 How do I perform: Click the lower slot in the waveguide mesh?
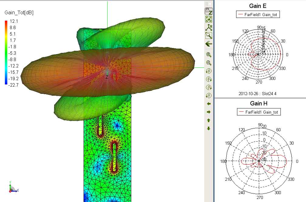point(114,157)
